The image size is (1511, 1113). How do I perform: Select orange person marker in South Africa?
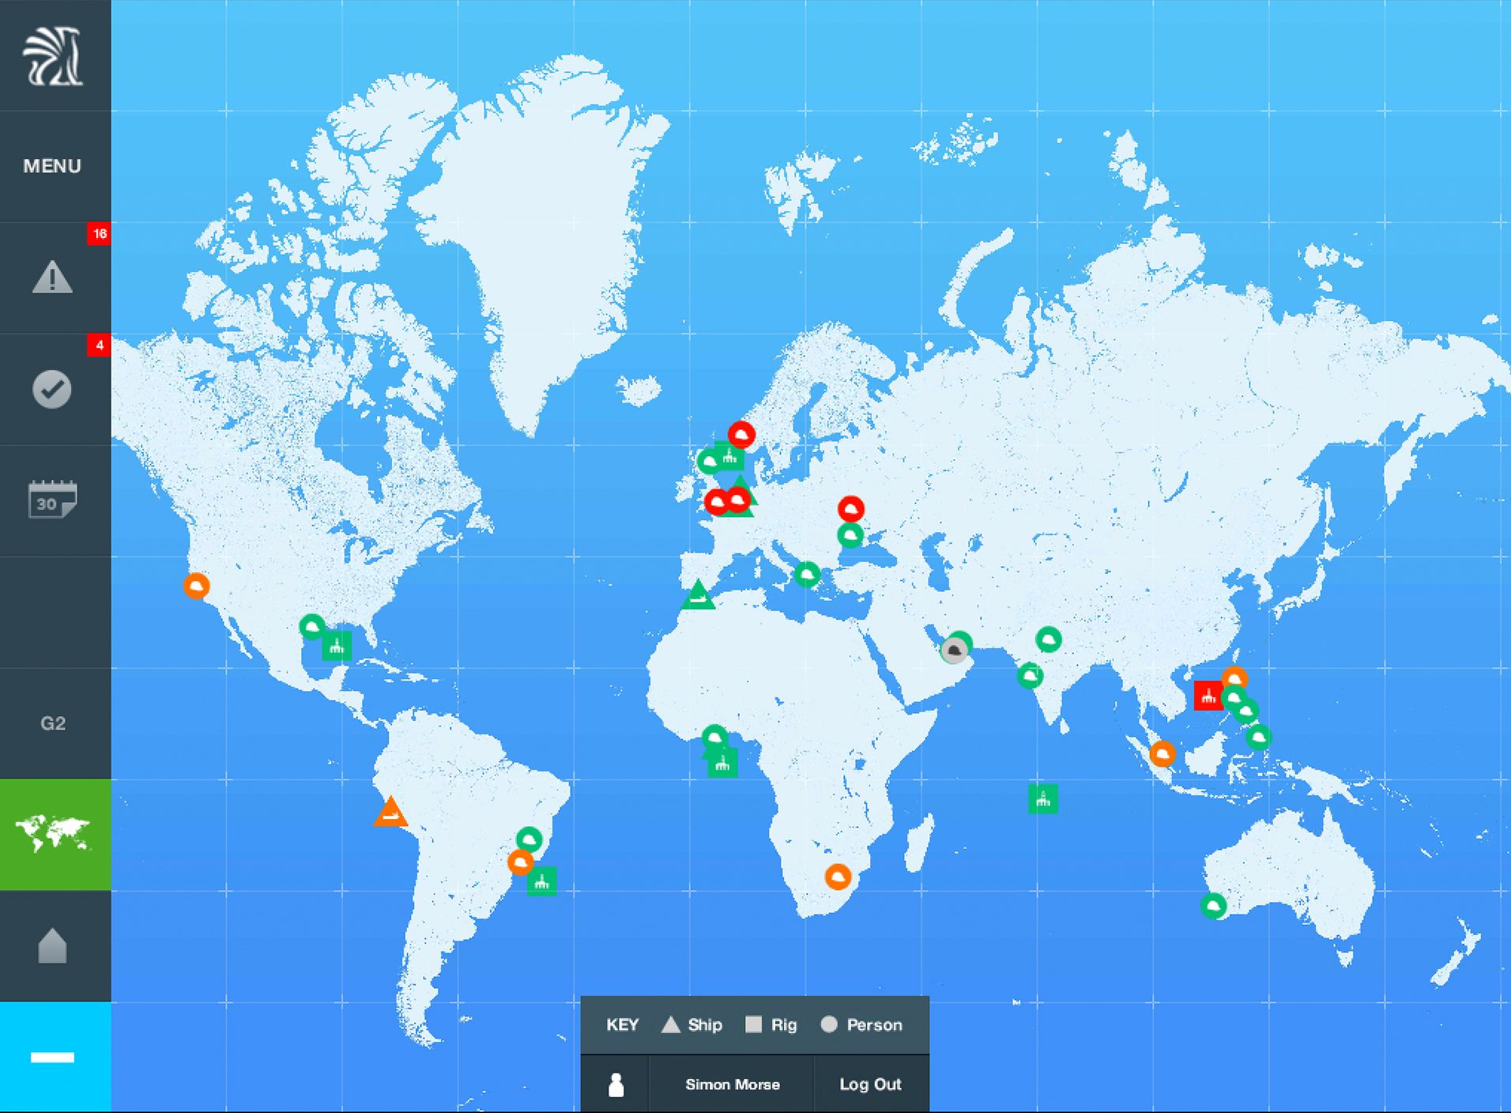[x=838, y=877]
